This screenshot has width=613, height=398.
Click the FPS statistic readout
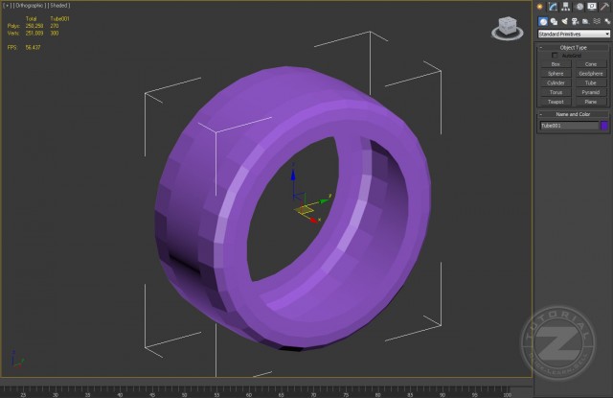24,47
